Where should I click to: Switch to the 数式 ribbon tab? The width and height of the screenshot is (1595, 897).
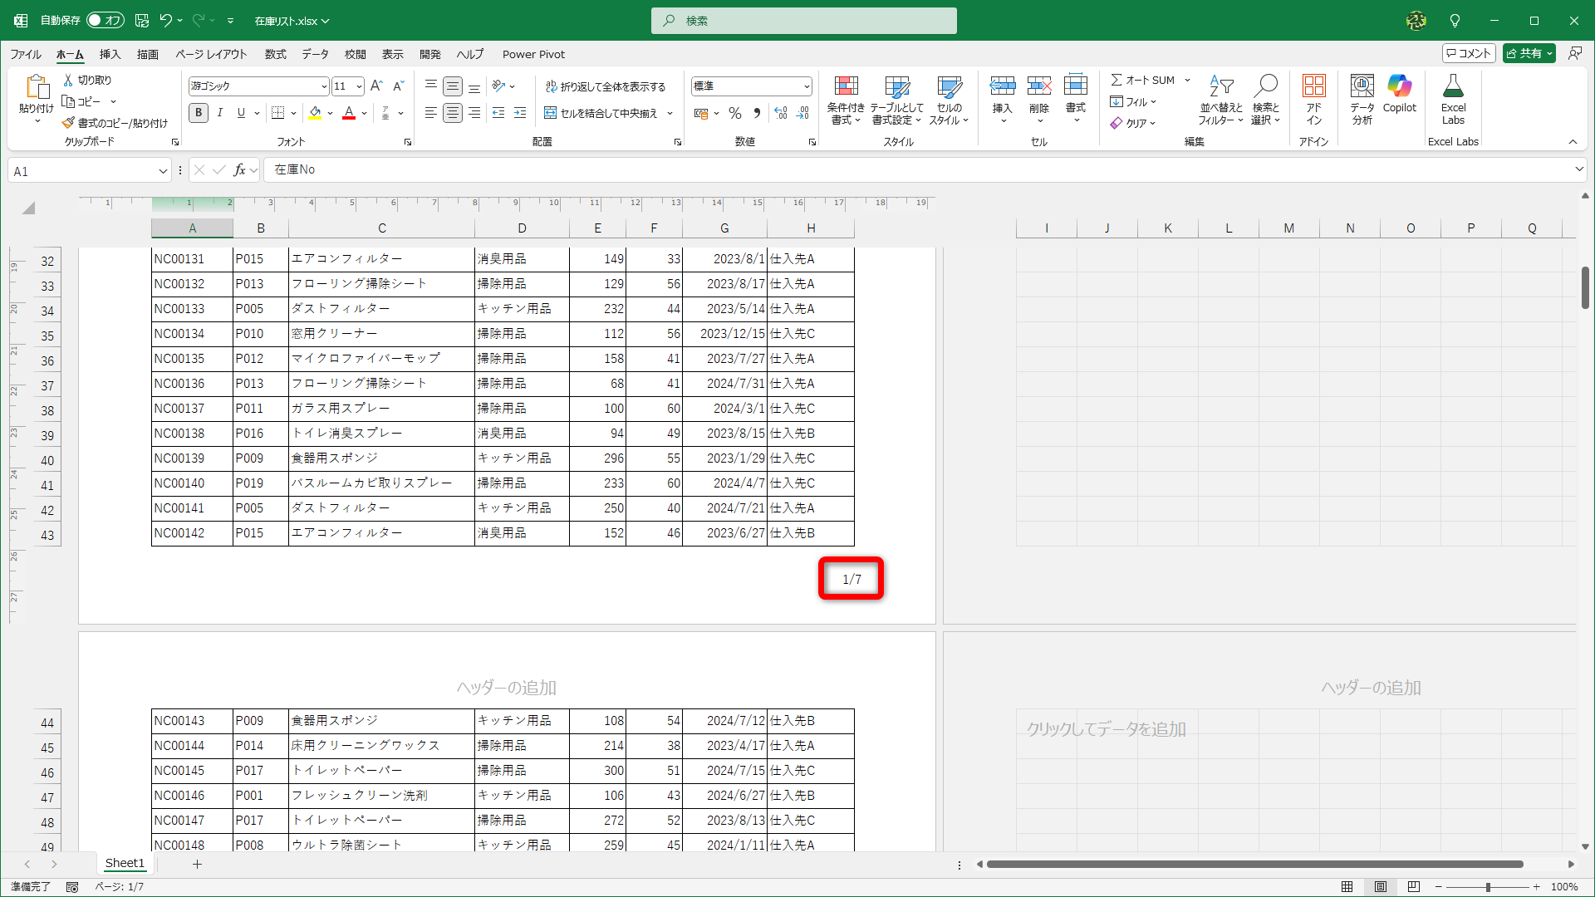275,54
